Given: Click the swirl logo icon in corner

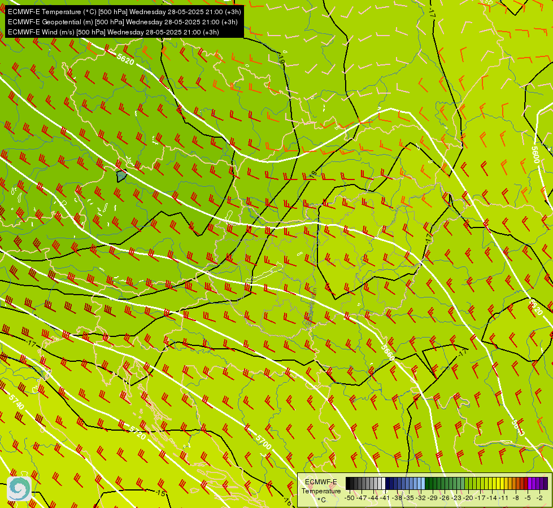Looking at the screenshot, I should pyautogui.click(x=19, y=489).
